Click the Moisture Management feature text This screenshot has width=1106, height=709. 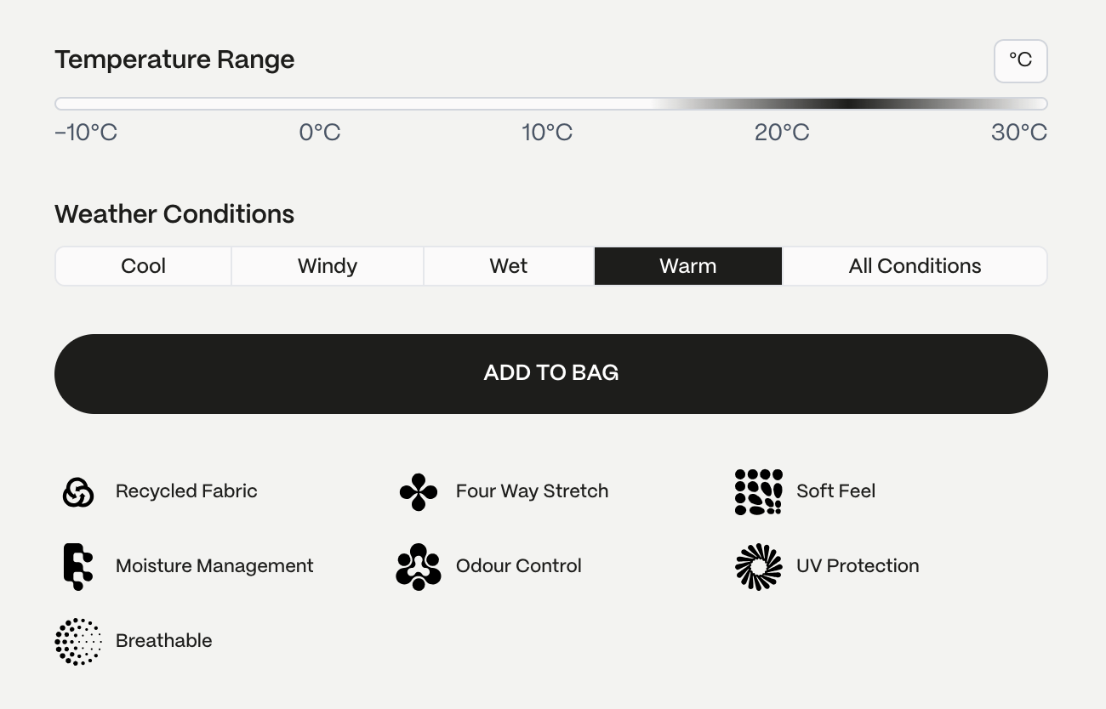pos(214,566)
